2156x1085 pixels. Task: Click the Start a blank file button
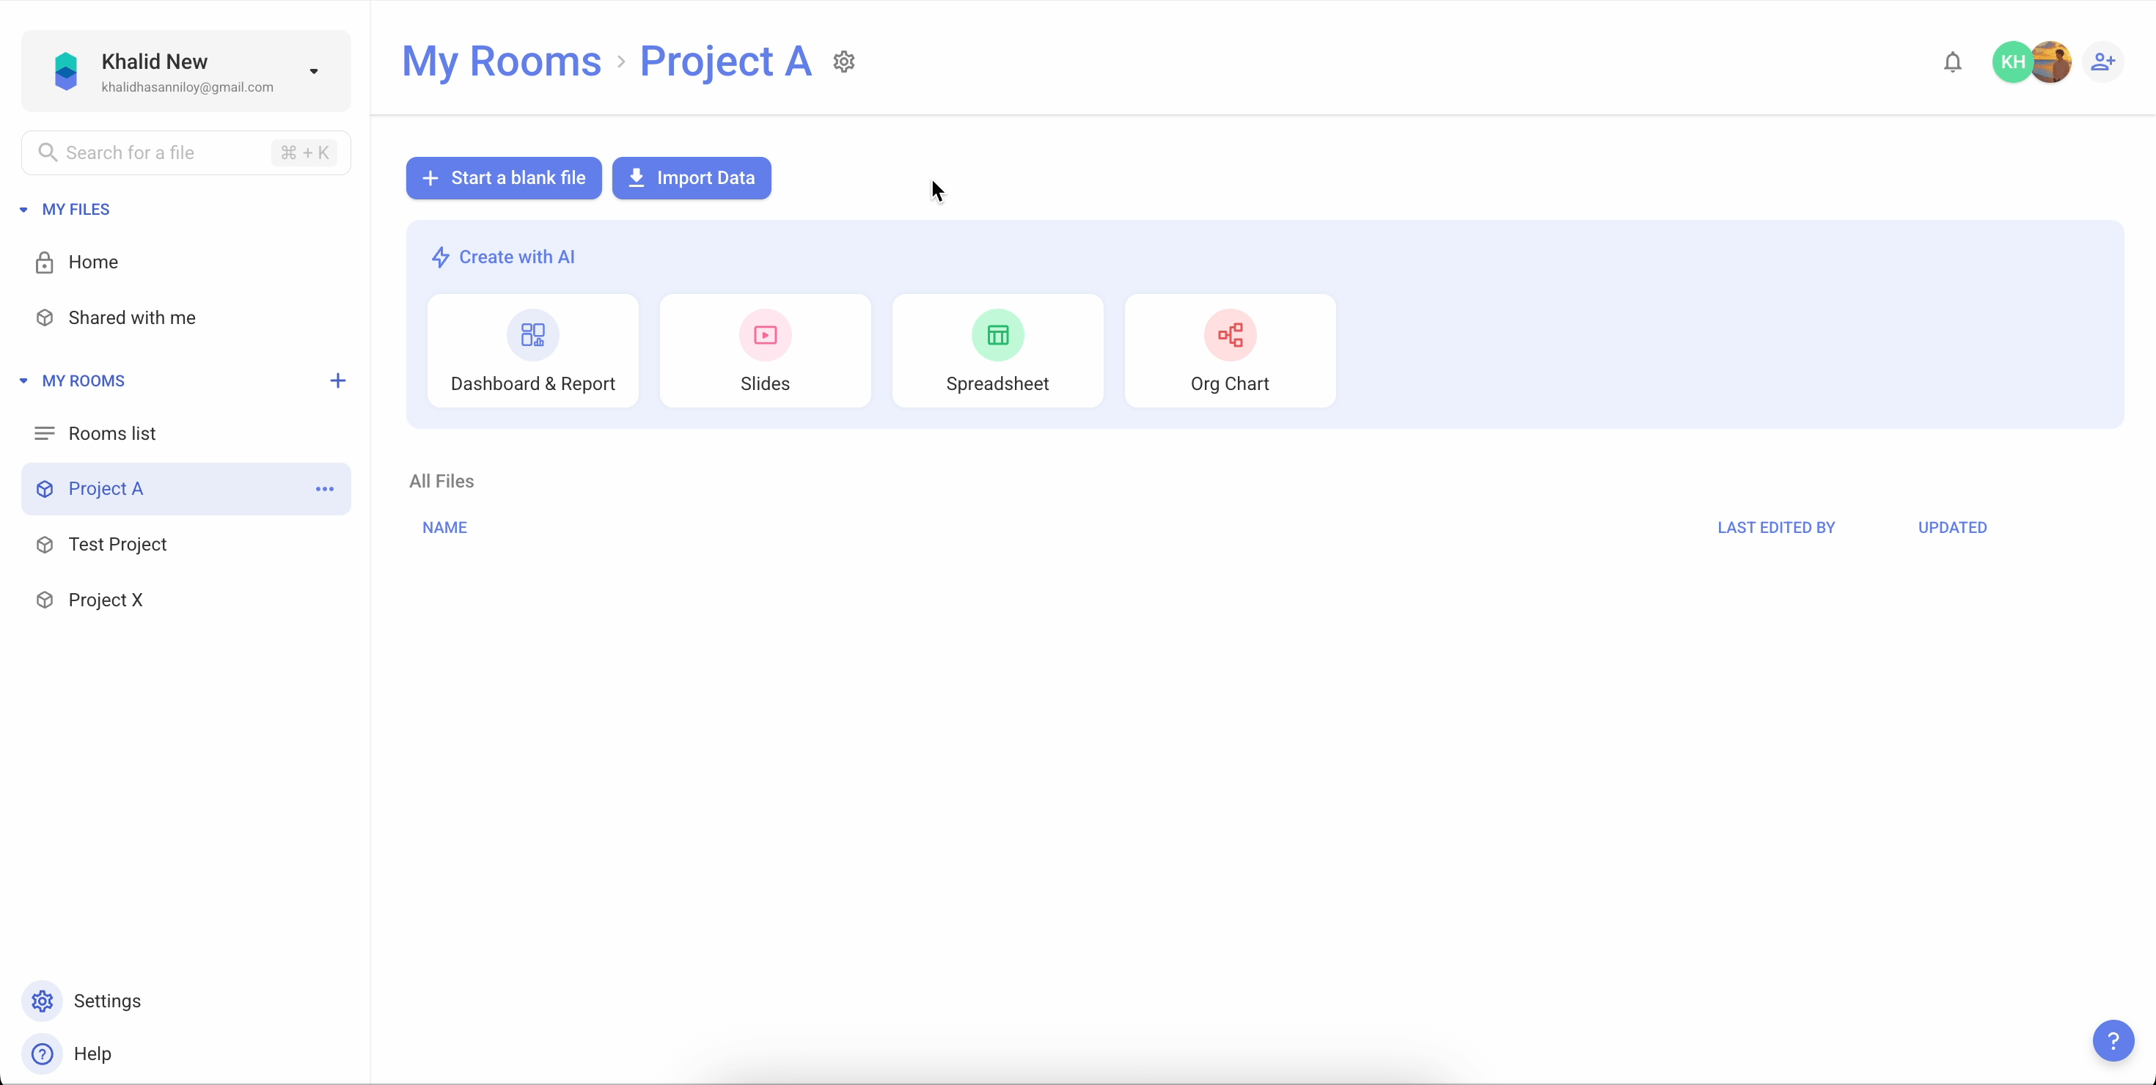tap(503, 178)
